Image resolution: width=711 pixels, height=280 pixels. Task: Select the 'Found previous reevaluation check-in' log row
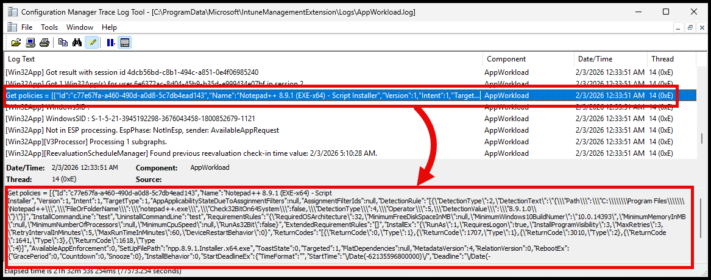pos(350,153)
